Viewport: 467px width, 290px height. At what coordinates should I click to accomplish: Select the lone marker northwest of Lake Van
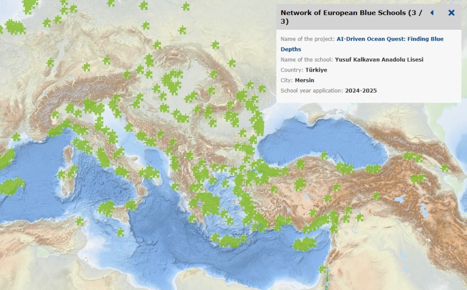click(x=377, y=196)
